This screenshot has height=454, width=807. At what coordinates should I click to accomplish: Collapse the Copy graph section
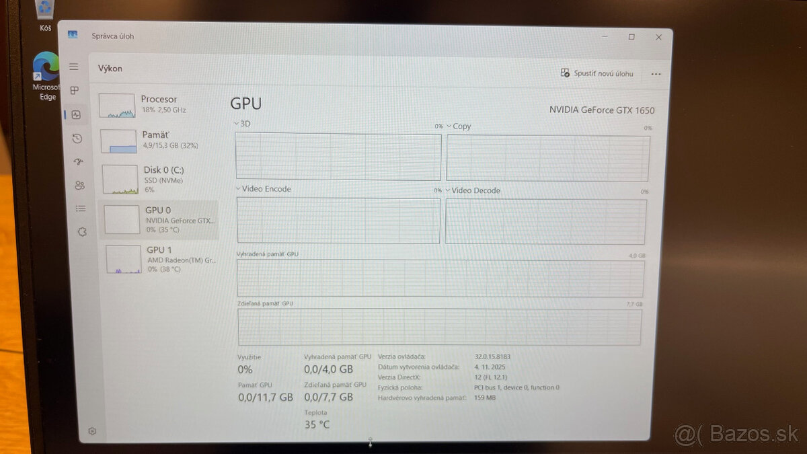(x=449, y=126)
